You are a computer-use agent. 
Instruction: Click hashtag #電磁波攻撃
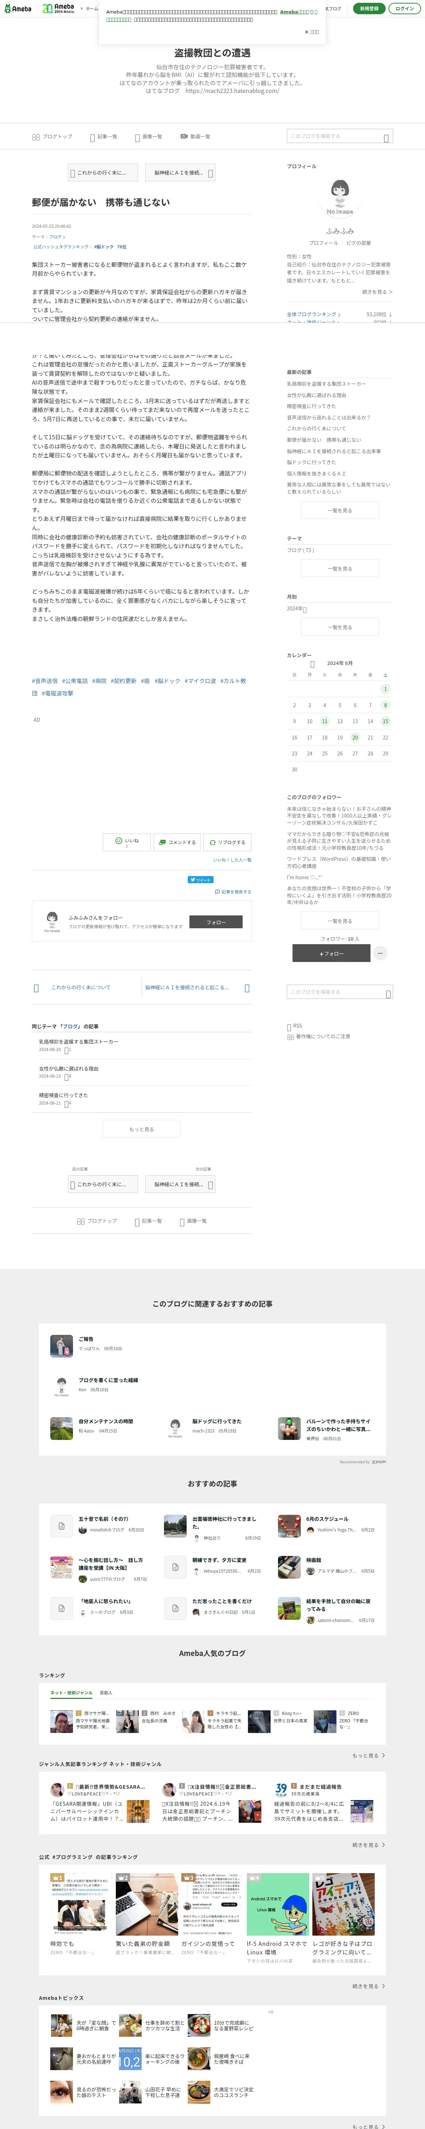point(58,693)
